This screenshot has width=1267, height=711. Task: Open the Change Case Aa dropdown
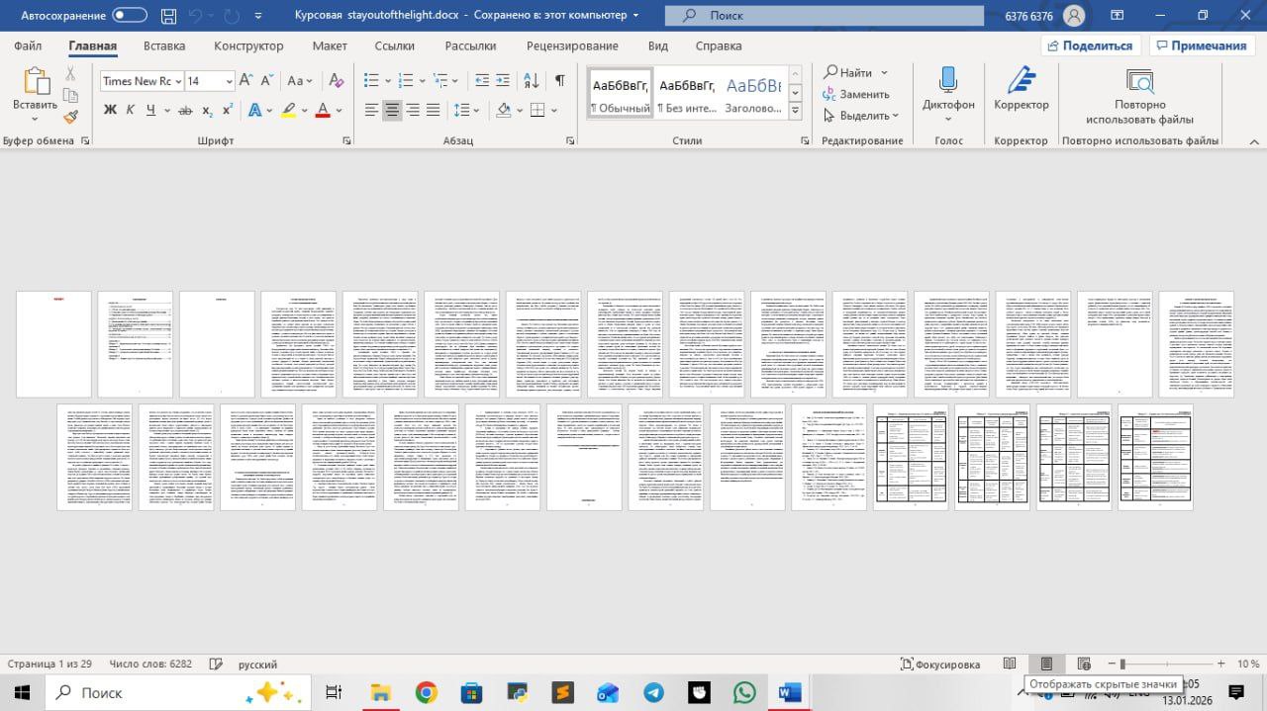click(x=300, y=81)
